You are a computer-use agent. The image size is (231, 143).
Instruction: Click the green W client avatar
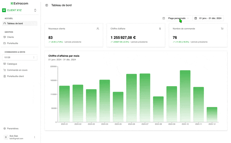[x=4, y=10]
